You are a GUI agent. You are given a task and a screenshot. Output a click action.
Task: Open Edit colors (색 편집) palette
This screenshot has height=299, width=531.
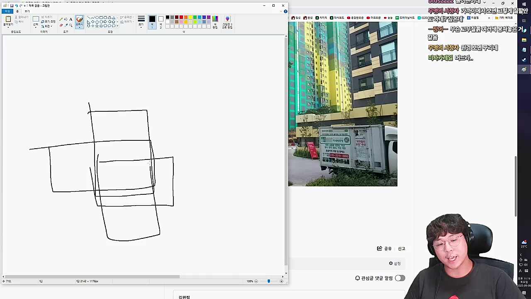tap(215, 22)
